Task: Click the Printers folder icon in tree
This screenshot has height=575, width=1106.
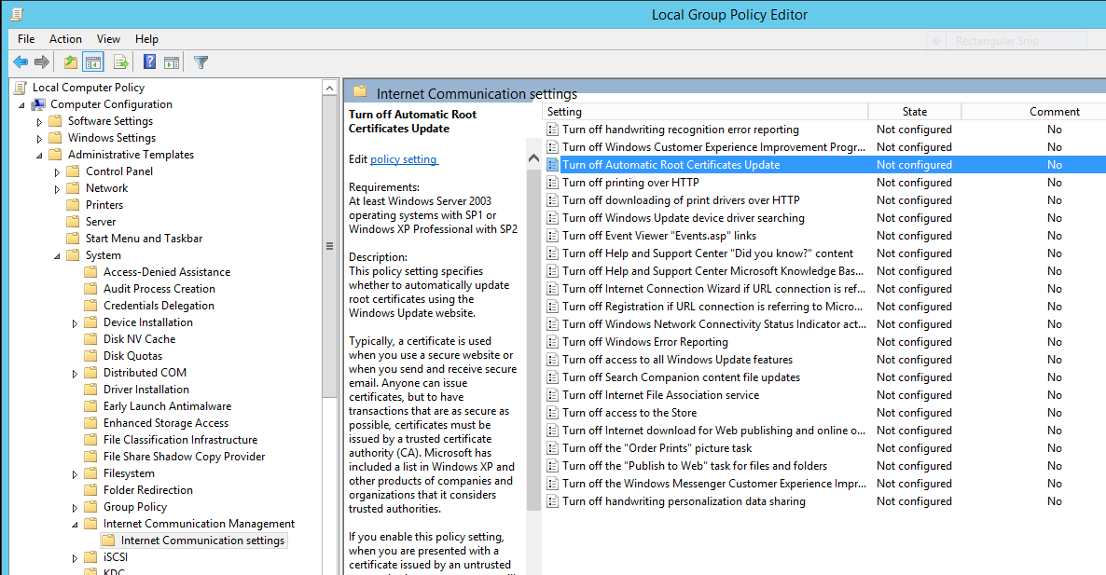Action: click(x=73, y=205)
